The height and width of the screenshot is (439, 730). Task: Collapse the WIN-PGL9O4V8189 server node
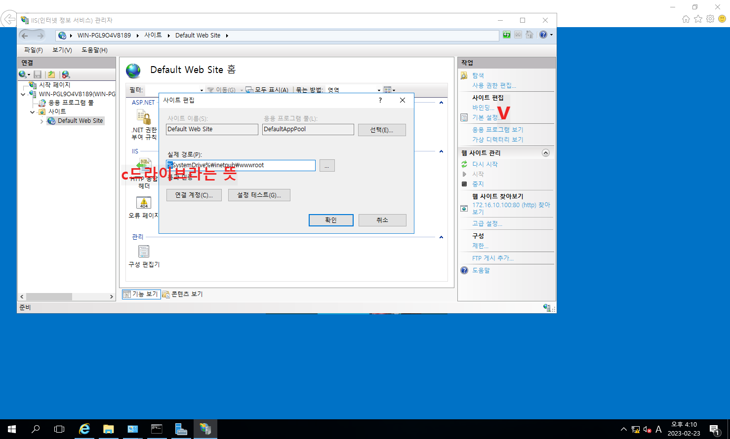click(23, 94)
